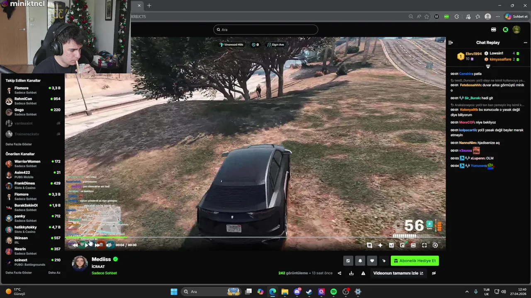Open browser extensions puzzle icon

tap(457, 17)
